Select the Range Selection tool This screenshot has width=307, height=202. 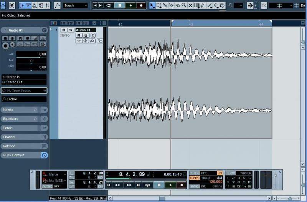[159, 5]
